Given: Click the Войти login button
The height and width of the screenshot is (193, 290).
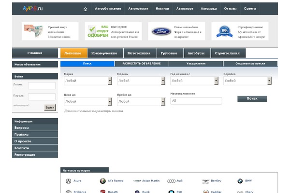Looking at the screenshot, I should tap(50, 108).
